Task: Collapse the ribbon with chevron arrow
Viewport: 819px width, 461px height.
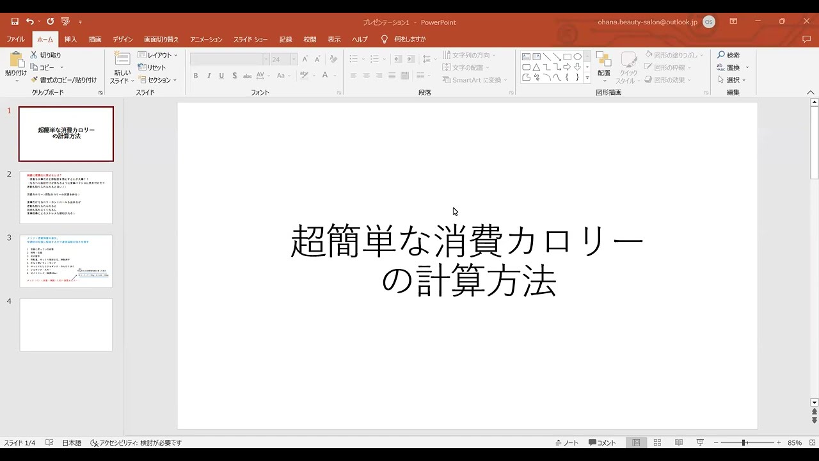Action: (810, 93)
